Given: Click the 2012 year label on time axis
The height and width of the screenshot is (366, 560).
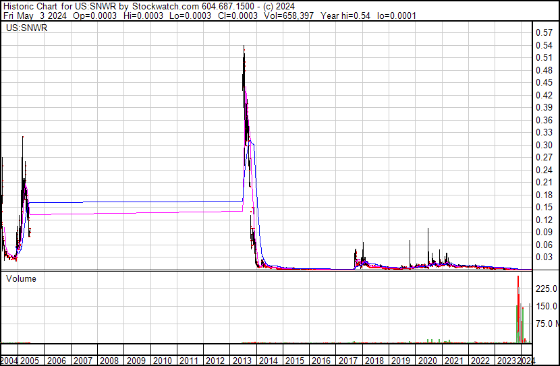Looking at the screenshot, I should 215,361.
